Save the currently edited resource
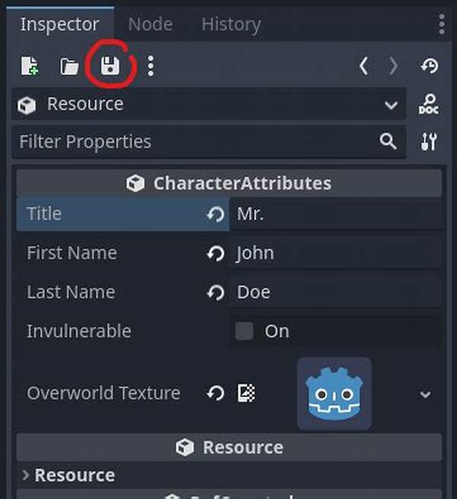 [110, 66]
